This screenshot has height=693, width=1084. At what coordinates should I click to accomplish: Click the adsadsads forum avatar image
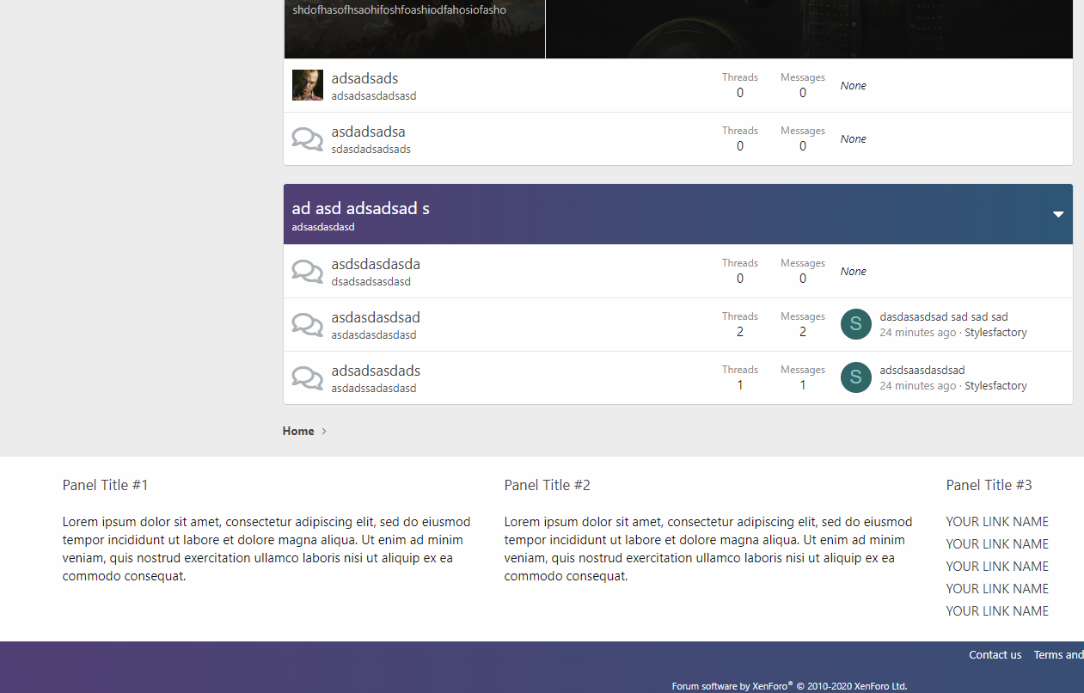307,85
